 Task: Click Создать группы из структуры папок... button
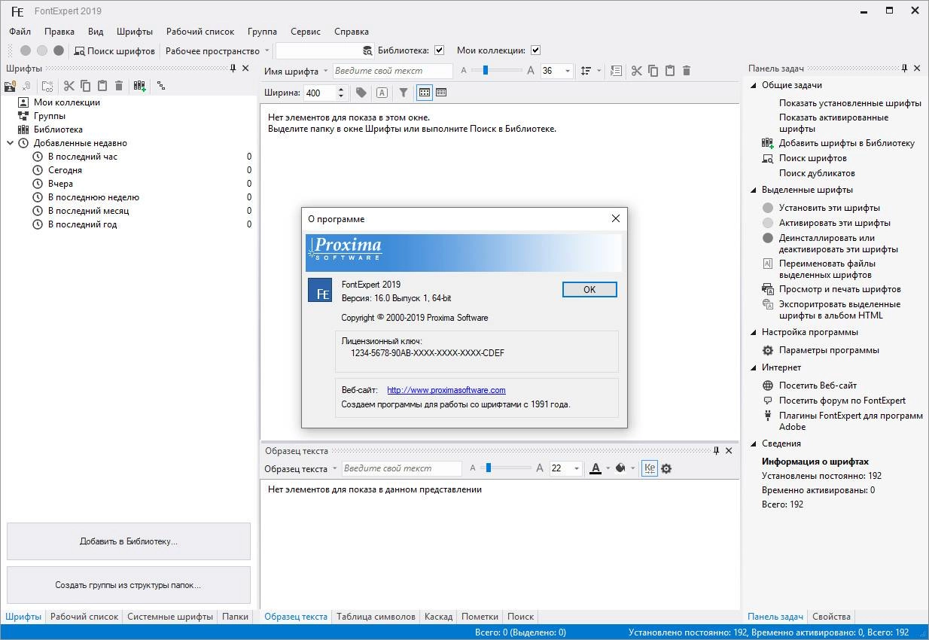pos(129,585)
